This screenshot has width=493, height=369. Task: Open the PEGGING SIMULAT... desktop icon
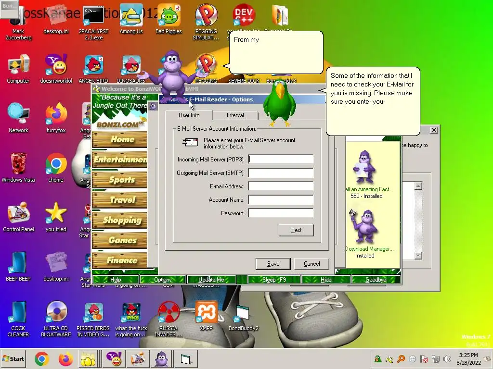[206, 22]
